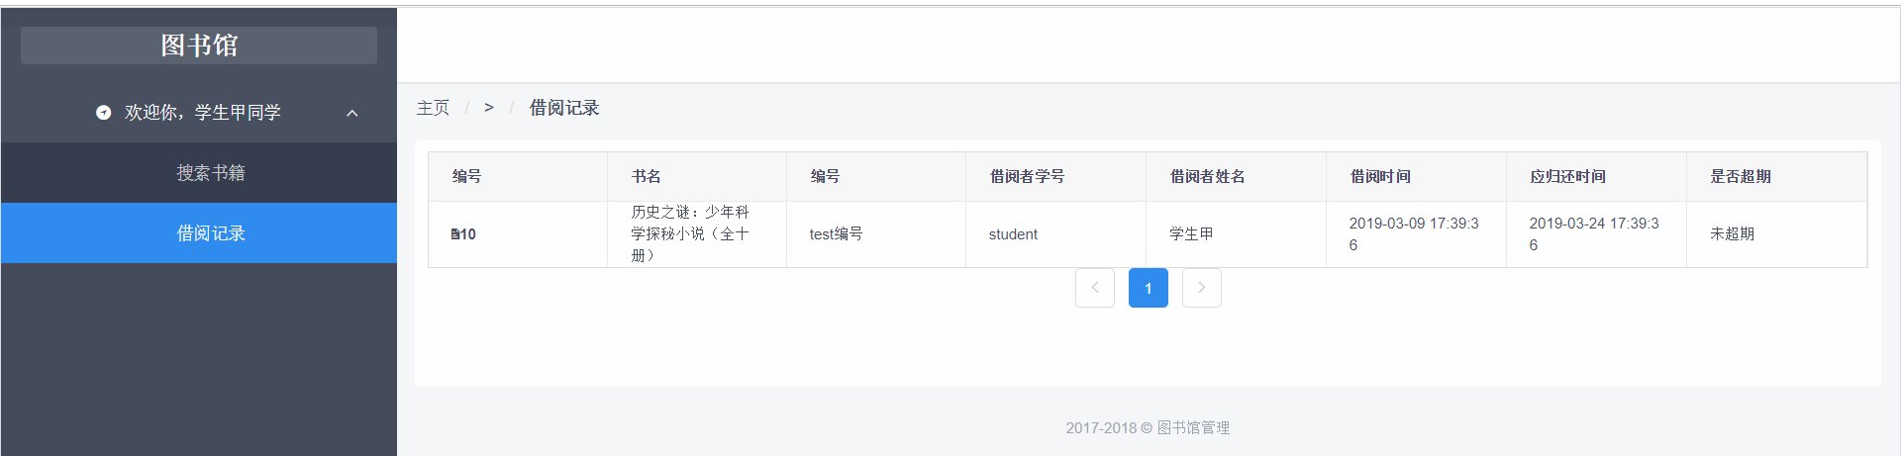Click the 是否超期 column header
Screen dimensions: 1901x456
click(1740, 176)
